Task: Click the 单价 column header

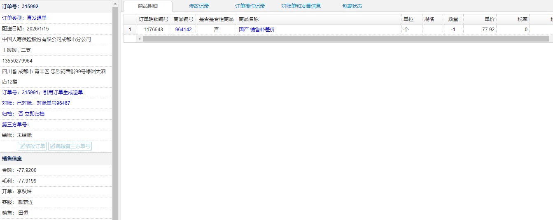Action: tap(489, 19)
